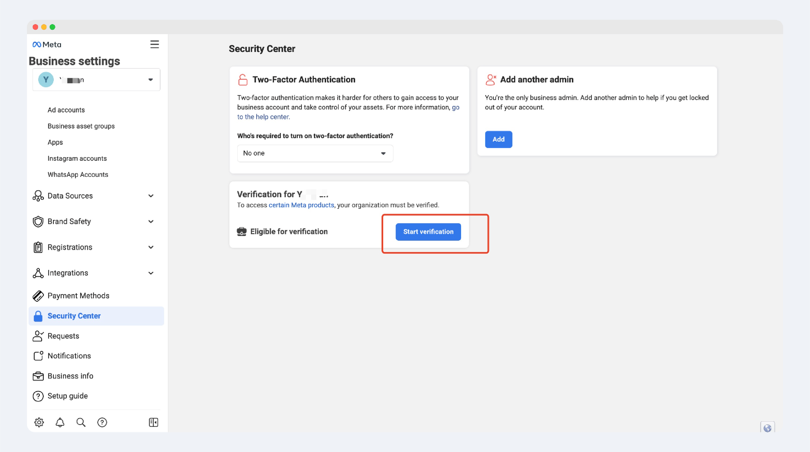Image resolution: width=810 pixels, height=452 pixels.
Task: Click the Payment Methods card icon
Action: coord(38,296)
